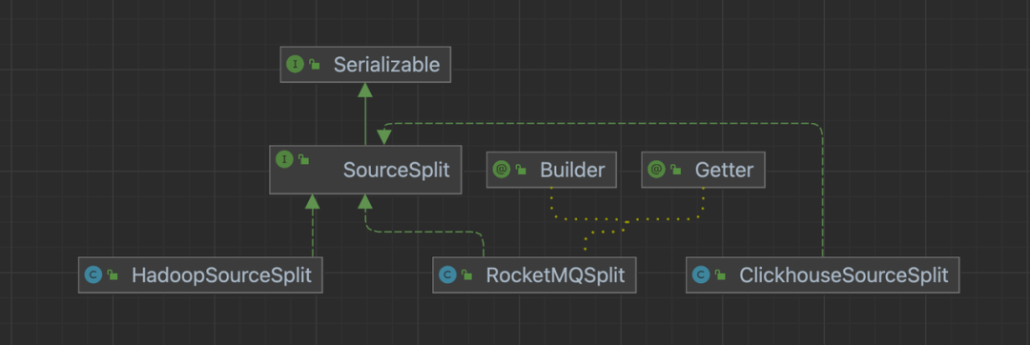Click the class icon on RocketMQSplit node
This screenshot has height=345, width=1030.
[x=447, y=274]
